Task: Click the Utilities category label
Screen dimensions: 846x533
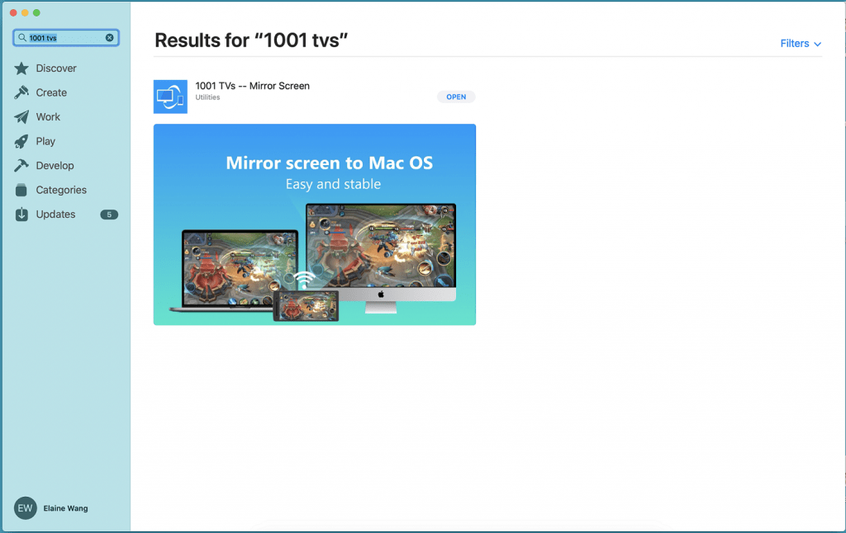Action: 207,97
